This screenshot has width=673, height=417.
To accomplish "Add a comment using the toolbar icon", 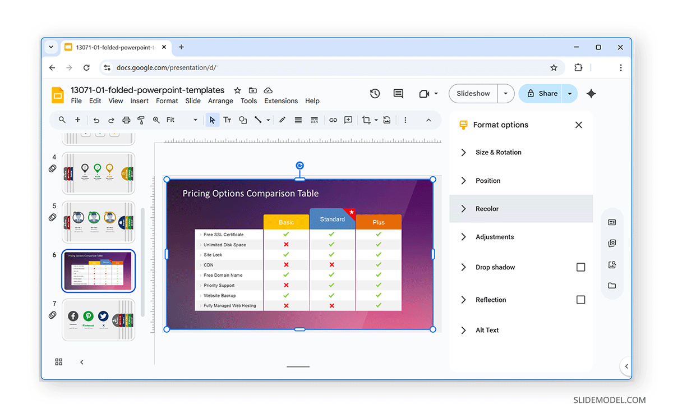I will (x=348, y=120).
